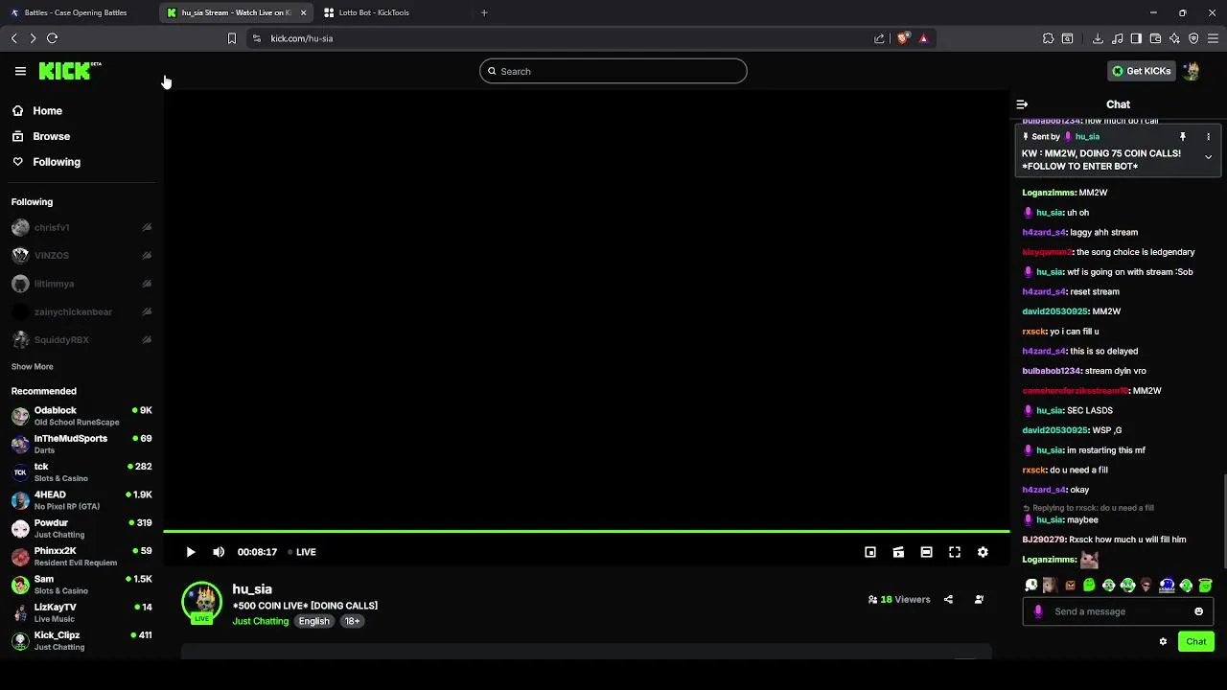
Task: Expand the pinned message chevron
Action: click(1208, 157)
